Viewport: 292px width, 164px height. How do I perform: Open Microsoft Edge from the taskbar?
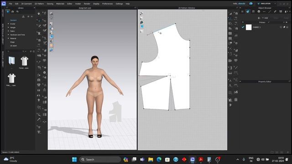tap(159, 159)
